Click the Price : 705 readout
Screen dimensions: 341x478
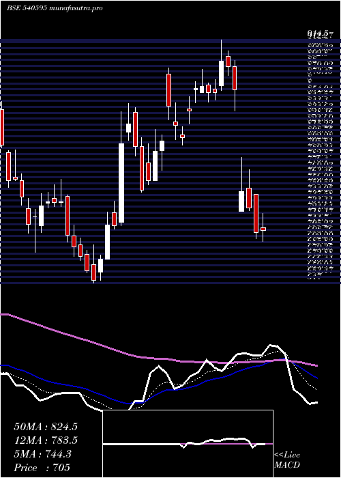point(42,468)
